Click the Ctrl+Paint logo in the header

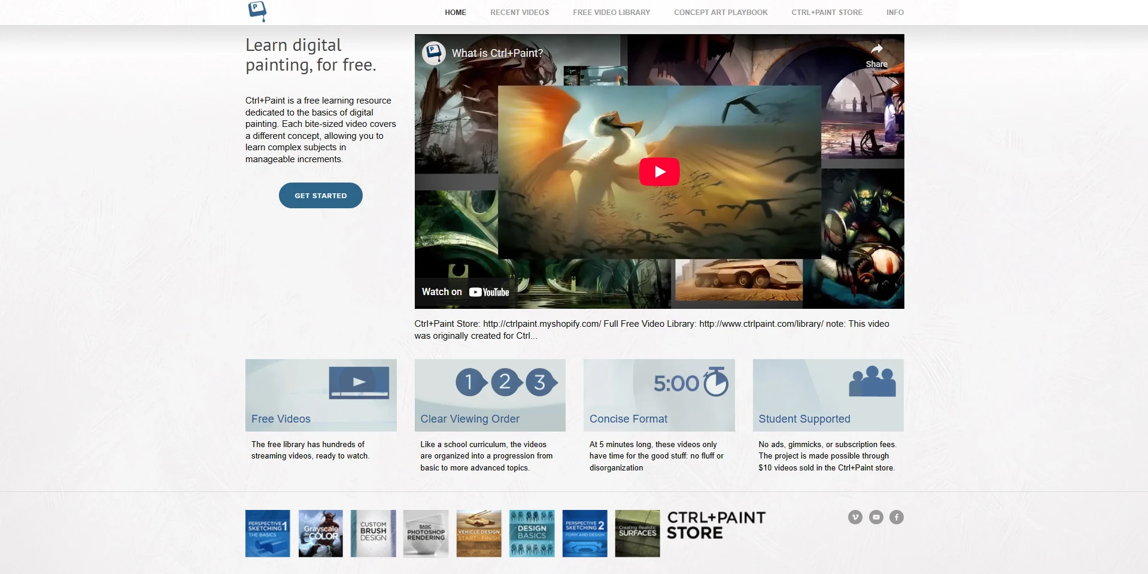pos(257,11)
